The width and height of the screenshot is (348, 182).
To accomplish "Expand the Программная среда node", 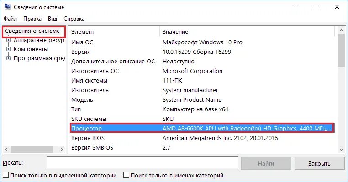I will 8,58.
